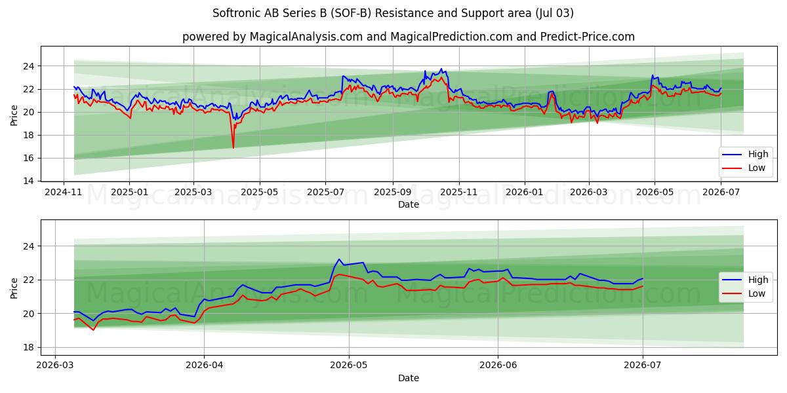This screenshot has height=393, width=787.
Task: Click '2026-05' tick on the upper chart
Action: click(x=655, y=193)
